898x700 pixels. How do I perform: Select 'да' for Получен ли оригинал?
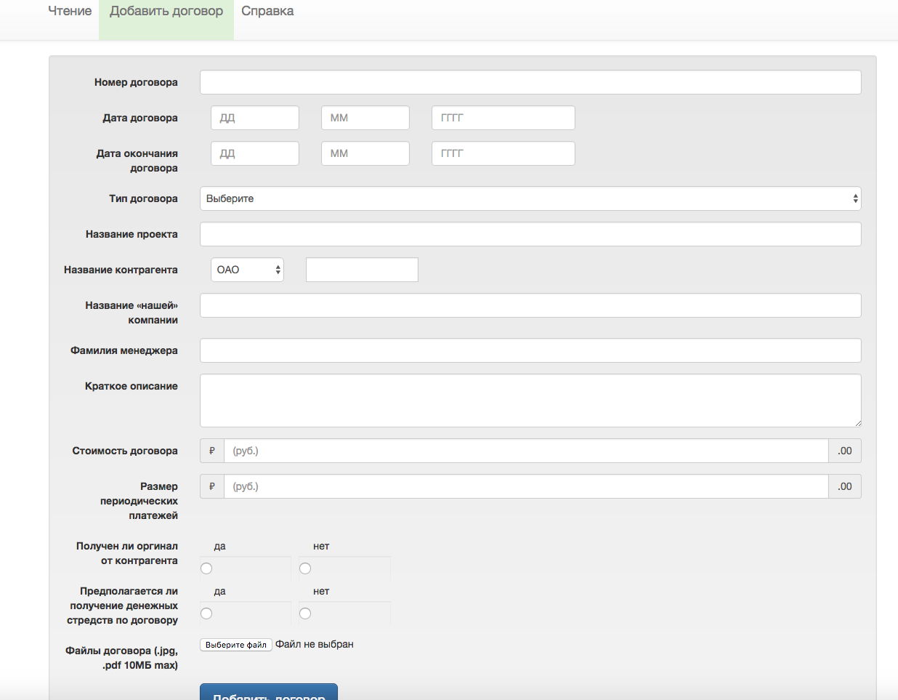206,568
